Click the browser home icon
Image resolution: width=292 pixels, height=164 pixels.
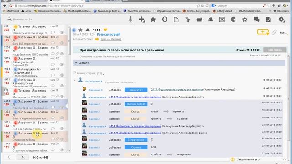(279, 6)
